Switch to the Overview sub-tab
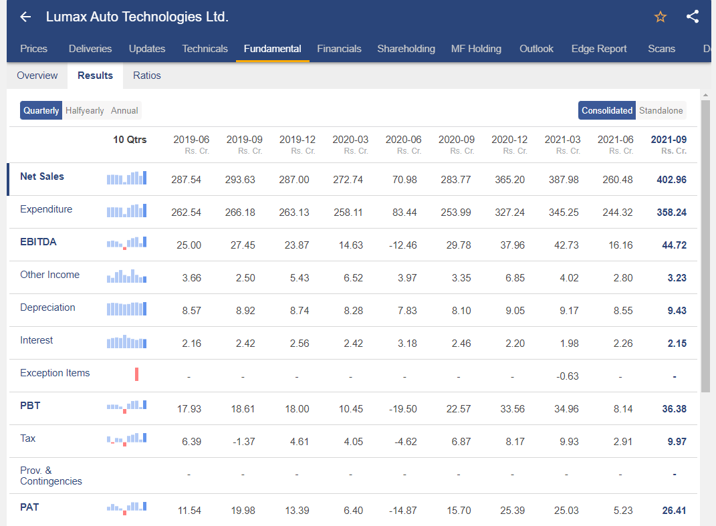The image size is (716, 526). coord(37,76)
